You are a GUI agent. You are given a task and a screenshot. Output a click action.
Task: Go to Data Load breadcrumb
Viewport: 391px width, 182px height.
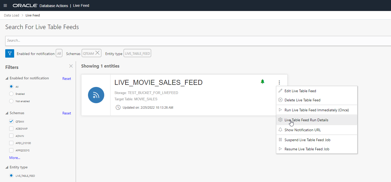(x=12, y=15)
